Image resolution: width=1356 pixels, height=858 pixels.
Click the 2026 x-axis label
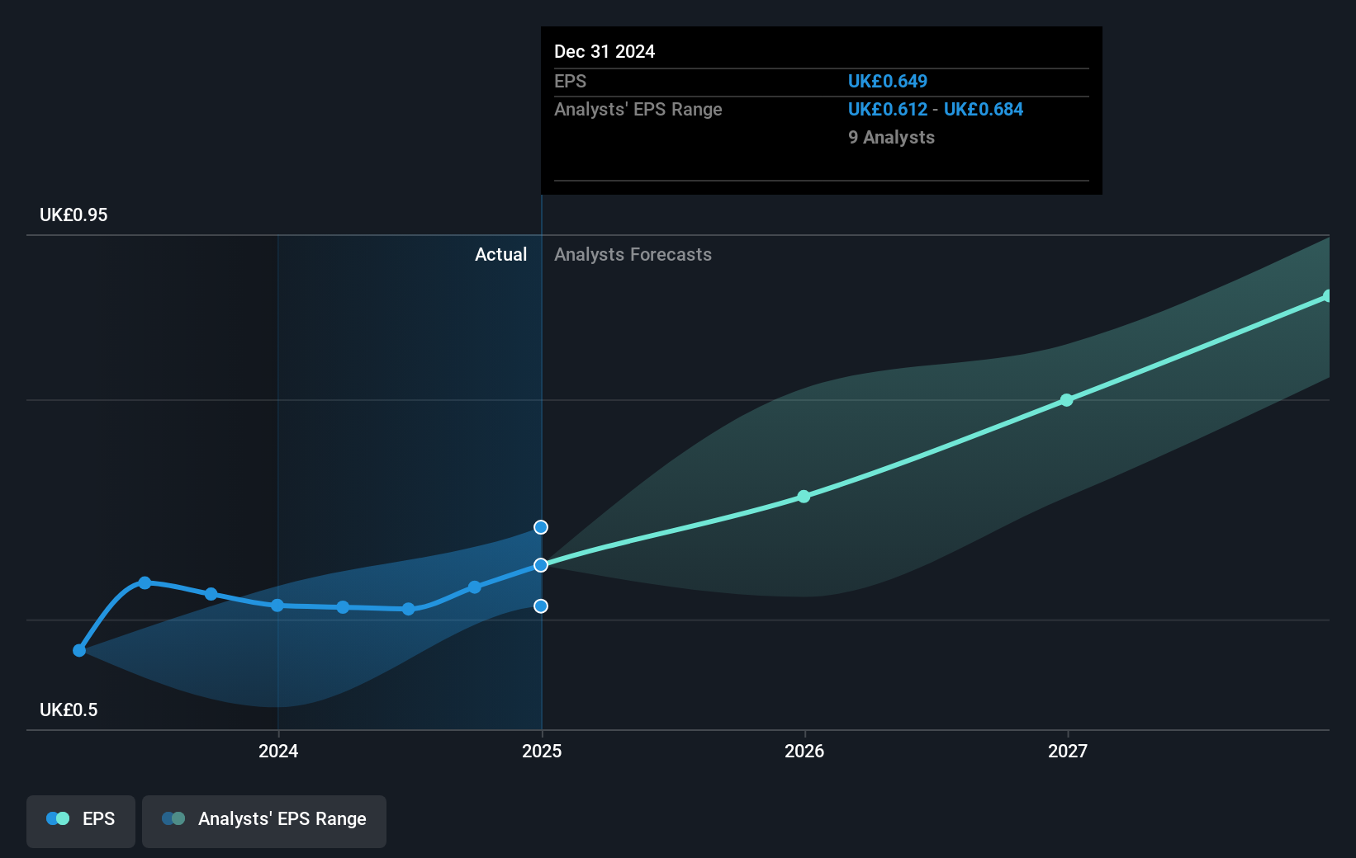[804, 751]
